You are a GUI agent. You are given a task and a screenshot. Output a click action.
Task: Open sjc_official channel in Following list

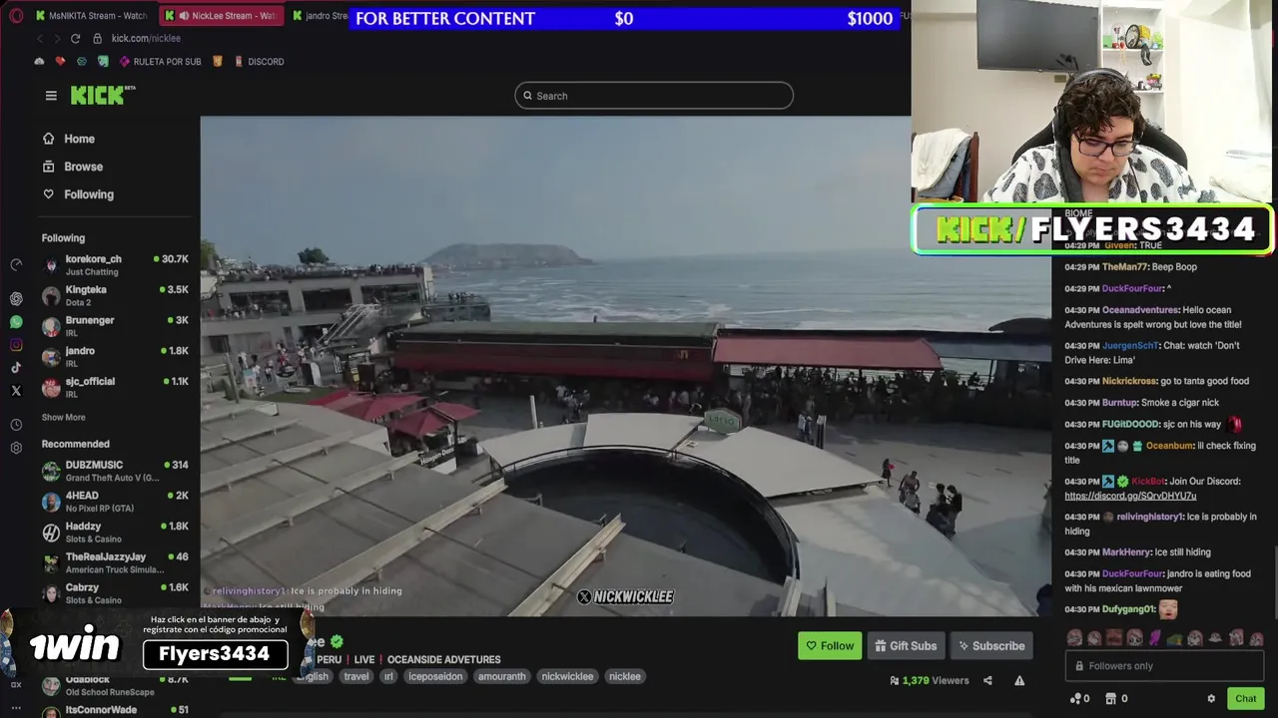coord(115,387)
